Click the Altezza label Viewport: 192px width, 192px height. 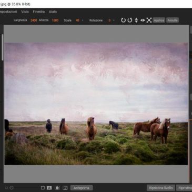tap(44, 20)
